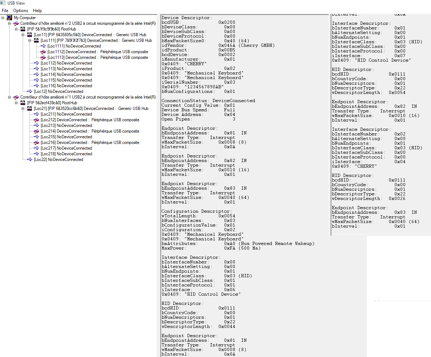Collapse the Loc111 Generic USB Hub node
The width and height of the screenshot is (431, 357).
pyautogui.click(x=30, y=40)
